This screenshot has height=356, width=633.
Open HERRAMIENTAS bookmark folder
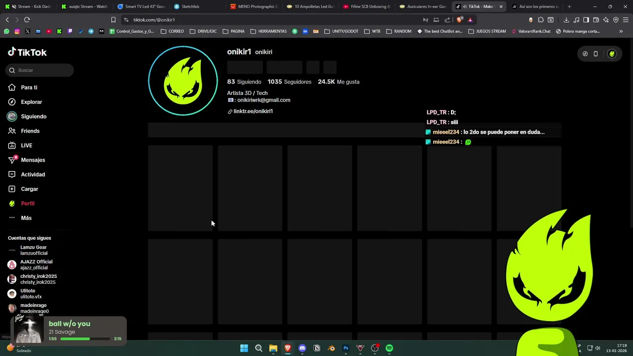tap(269, 31)
